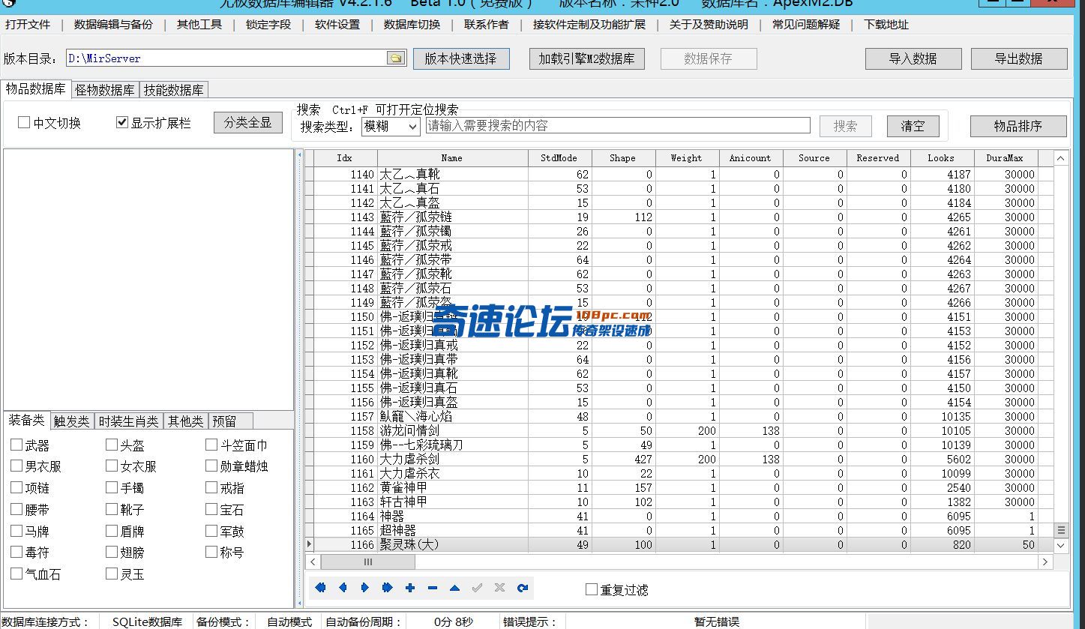Toggle the 中文切换 checkbox
This screenshot has width=1085, height=629.
point(24,122)
